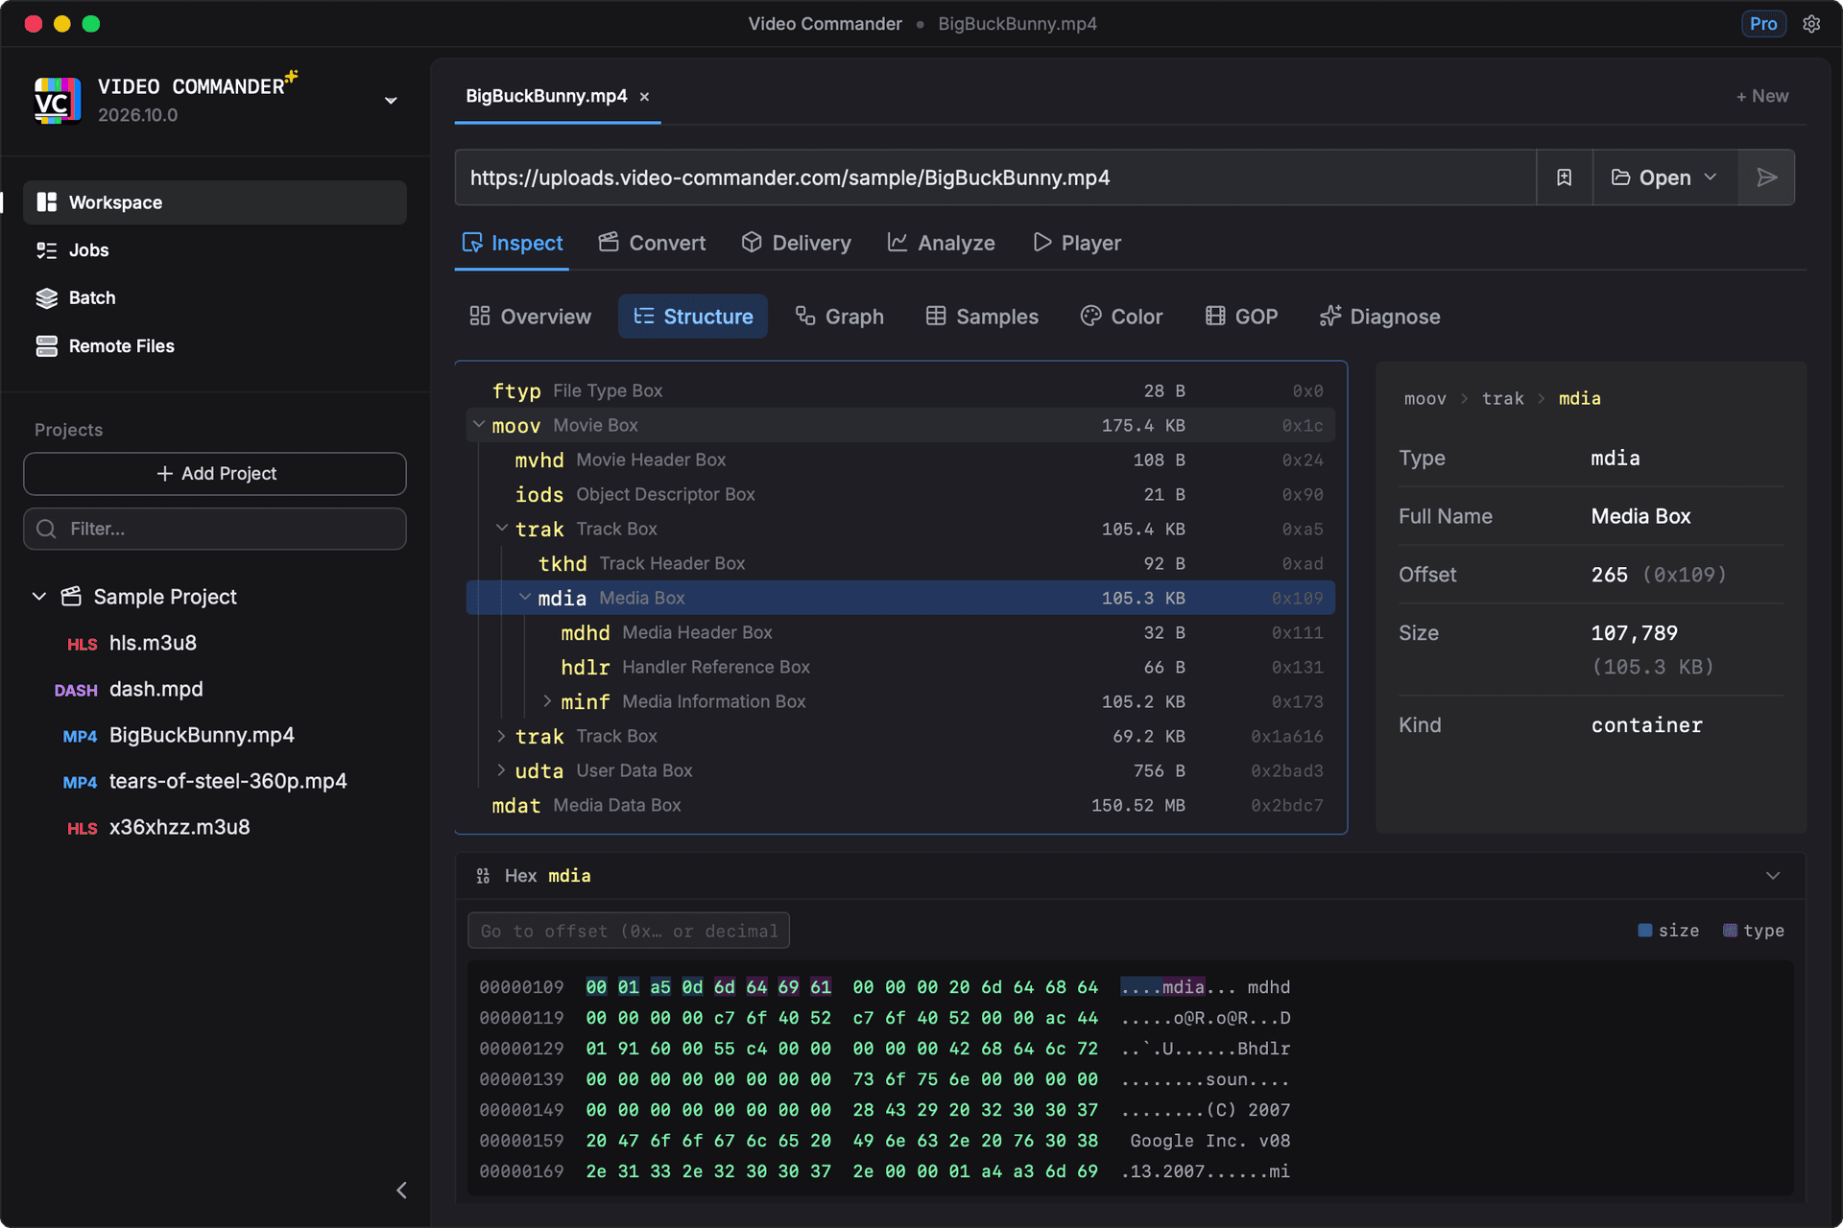Viewport: 1843px width, 1228px height.
Task: Open a new tab with + New
Action: [x=1762, y=96]
